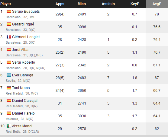Viewport: 168px width, 137px height.
Task: Click the Argentina flag beside Éver Banega
Action: pyautogui.click(x=9, y=75)
